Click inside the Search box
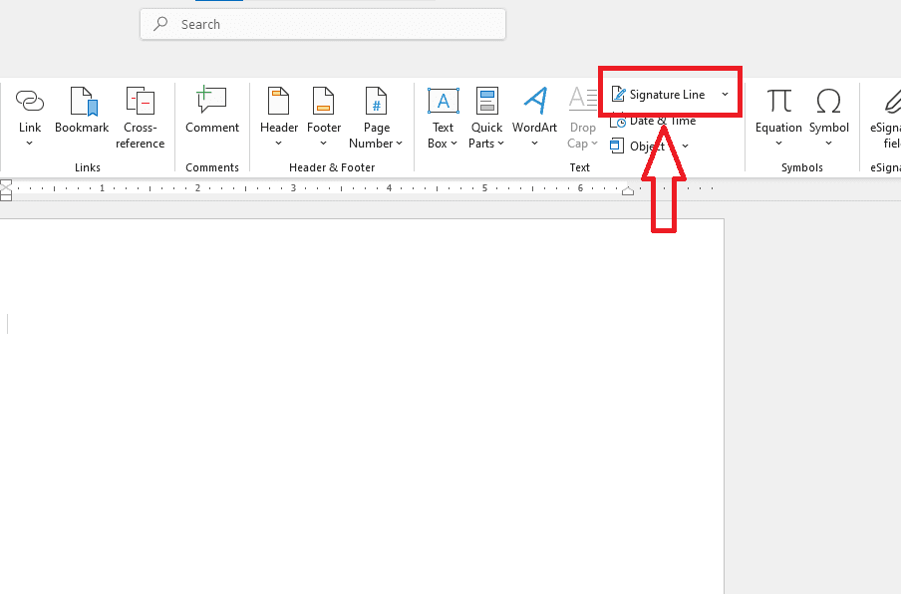Screen dimensions: 901x594 tap(323, 24)
